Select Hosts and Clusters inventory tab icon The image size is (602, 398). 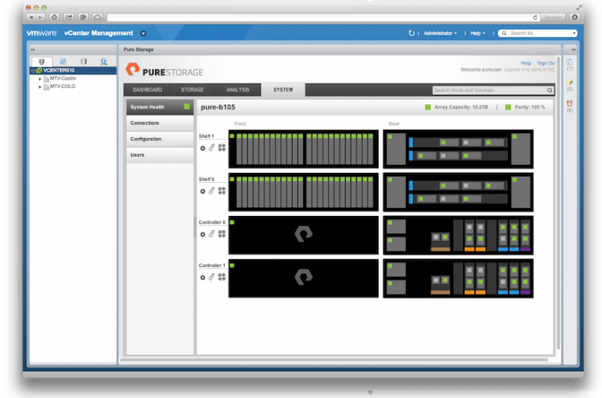point(42,62)
